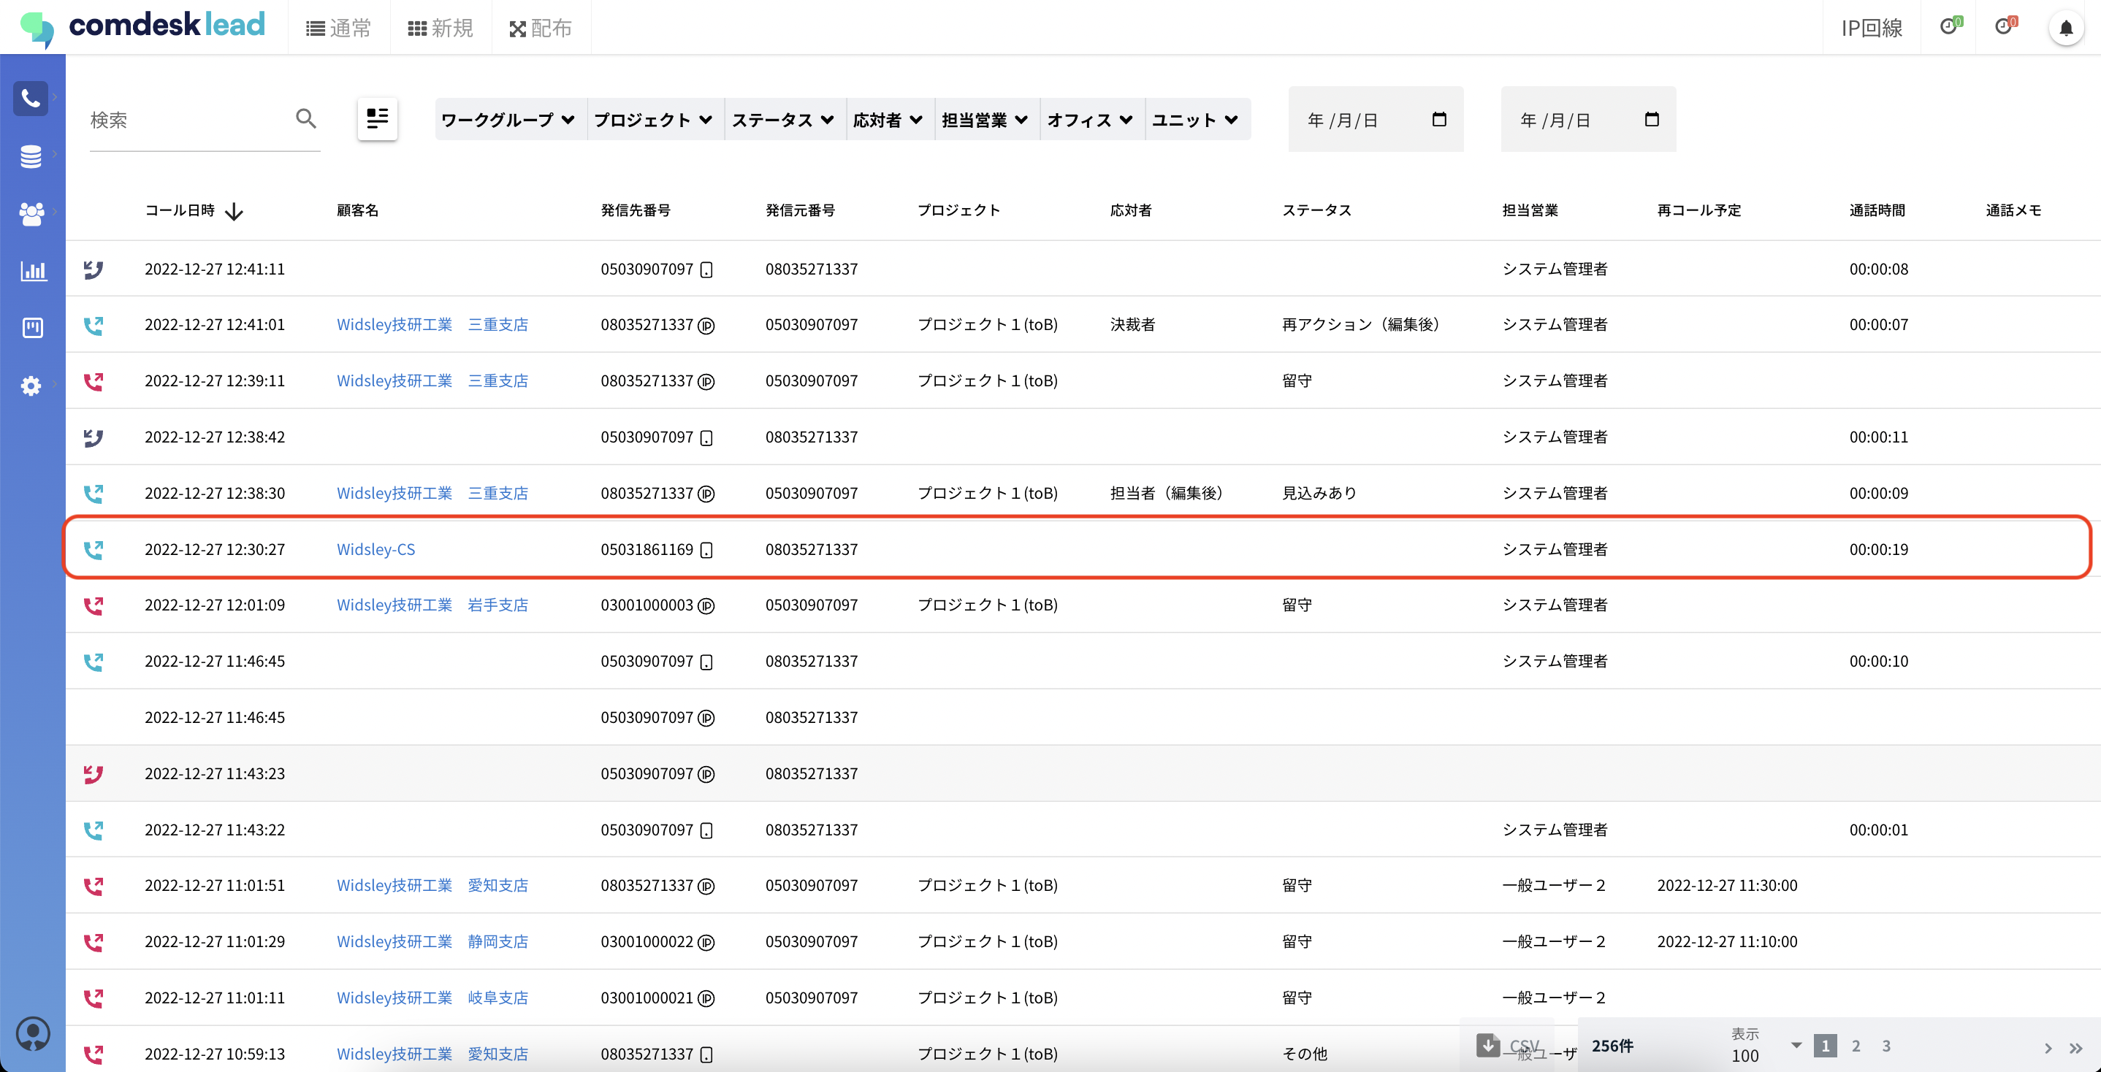Open the settings gear sidebar icon
Screen dimensions: 2101x1072
[x=31, y=386]
